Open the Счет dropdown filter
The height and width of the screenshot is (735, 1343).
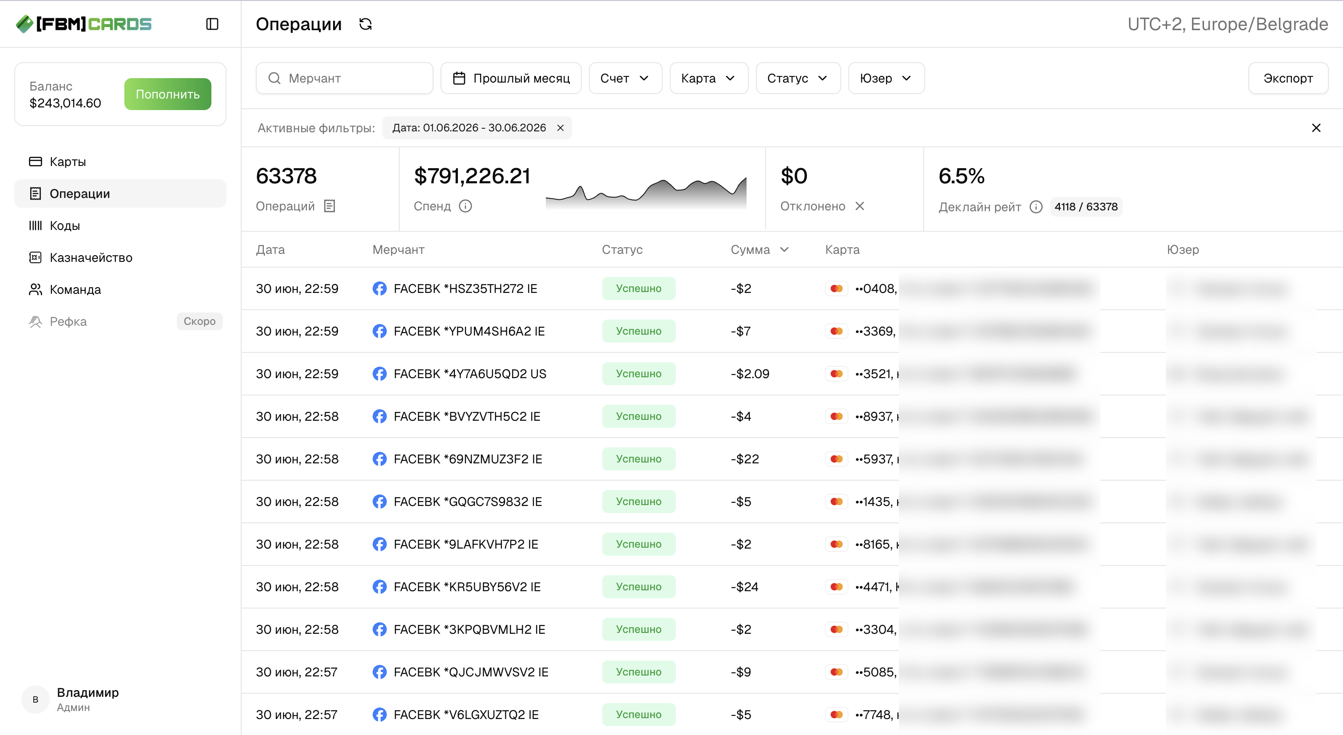pyautogui.click(x=625, y=78)
